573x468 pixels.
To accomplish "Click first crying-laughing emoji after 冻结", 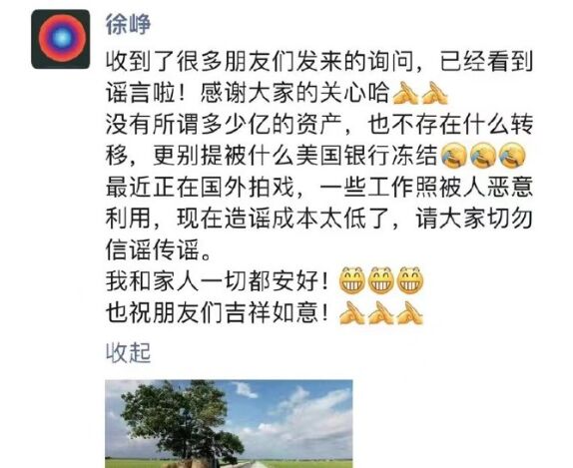I will (x=454, y=156).
